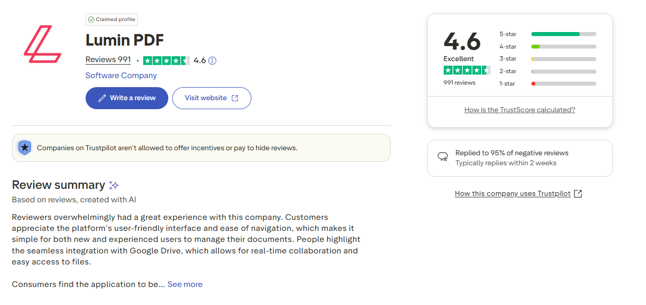Click the green star rating next to 4.6
The image size is (646, 305).
click(166, 60)
